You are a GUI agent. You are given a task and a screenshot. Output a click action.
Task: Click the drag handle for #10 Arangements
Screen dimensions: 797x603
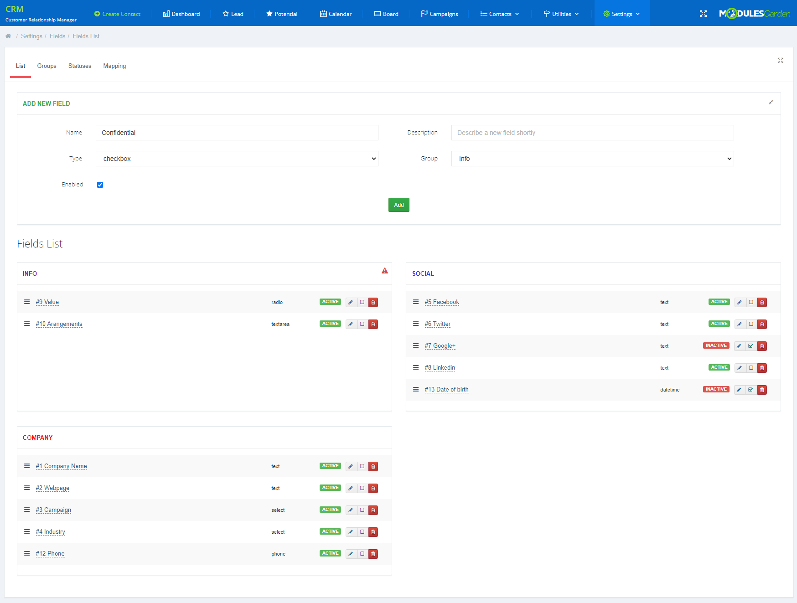pos(26,324)
